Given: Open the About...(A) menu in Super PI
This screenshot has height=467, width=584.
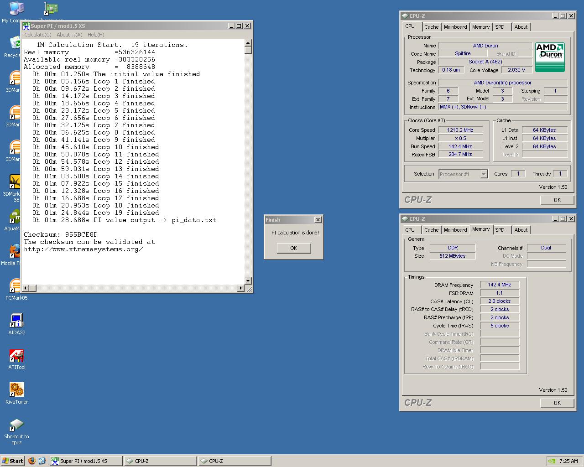Looking at the screenshot, I should pos(69,35).
